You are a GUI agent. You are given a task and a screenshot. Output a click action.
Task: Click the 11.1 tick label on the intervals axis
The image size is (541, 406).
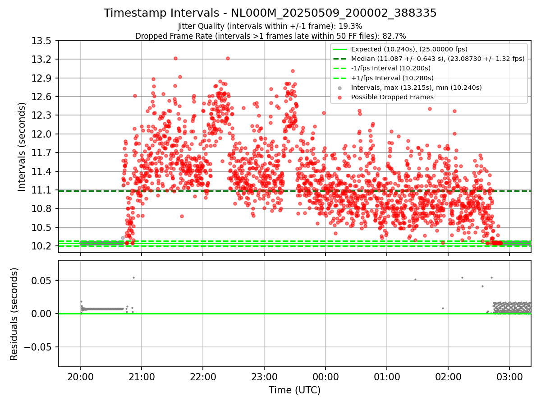coord(42,190)
